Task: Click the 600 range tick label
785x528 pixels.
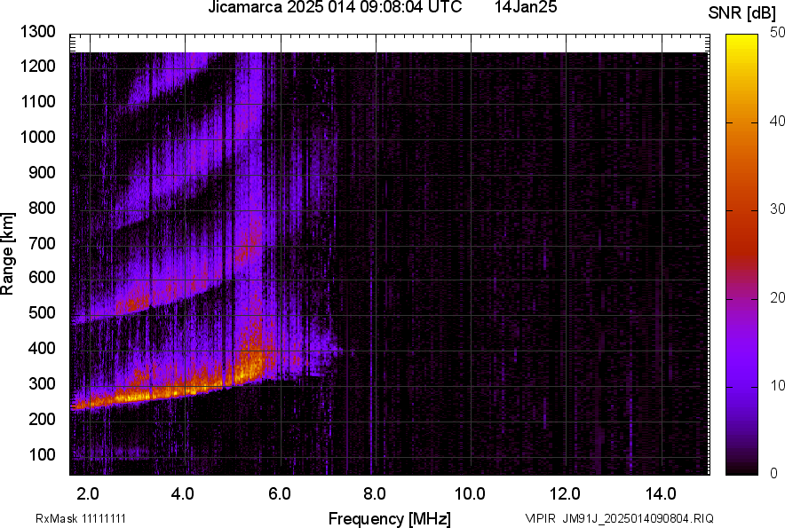Action: [x=42, y=277]
